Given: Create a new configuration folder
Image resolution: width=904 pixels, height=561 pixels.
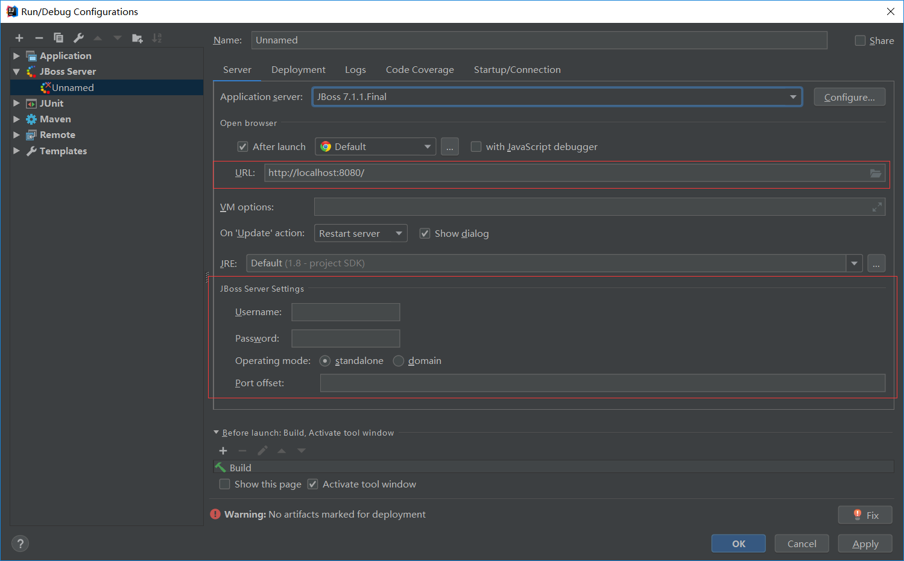Looking at the screenshot, I should pyautogui.click(x=137, y=37).
